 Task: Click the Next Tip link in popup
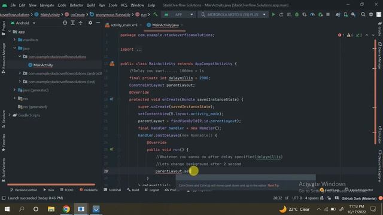[273, 186]
